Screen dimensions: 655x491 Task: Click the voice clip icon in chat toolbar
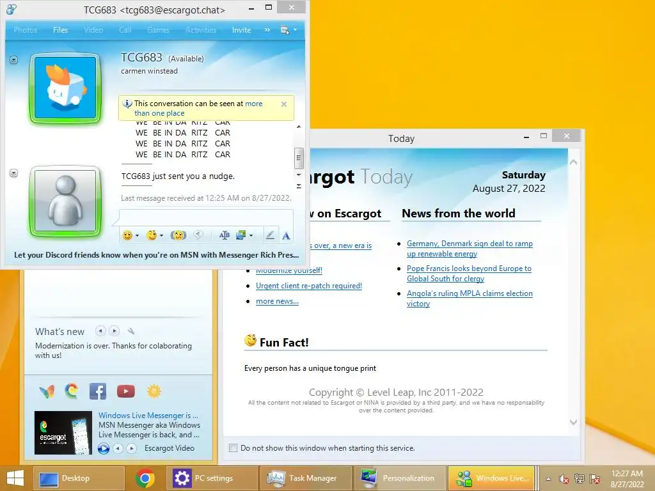click(198, 235)
